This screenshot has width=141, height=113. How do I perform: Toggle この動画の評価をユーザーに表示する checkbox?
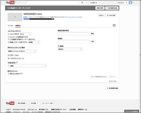click(9, 39)
